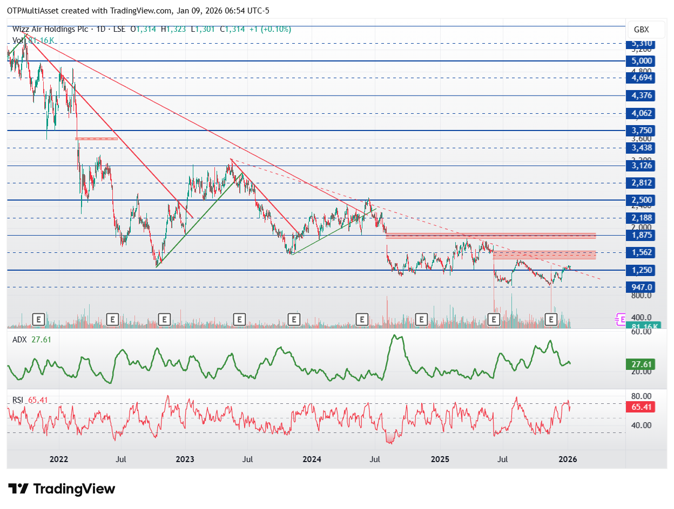The width and height of the screenshot is (674, 509).
Task: Click the 2,188 price level label
Action: click(x=640, y=218)
